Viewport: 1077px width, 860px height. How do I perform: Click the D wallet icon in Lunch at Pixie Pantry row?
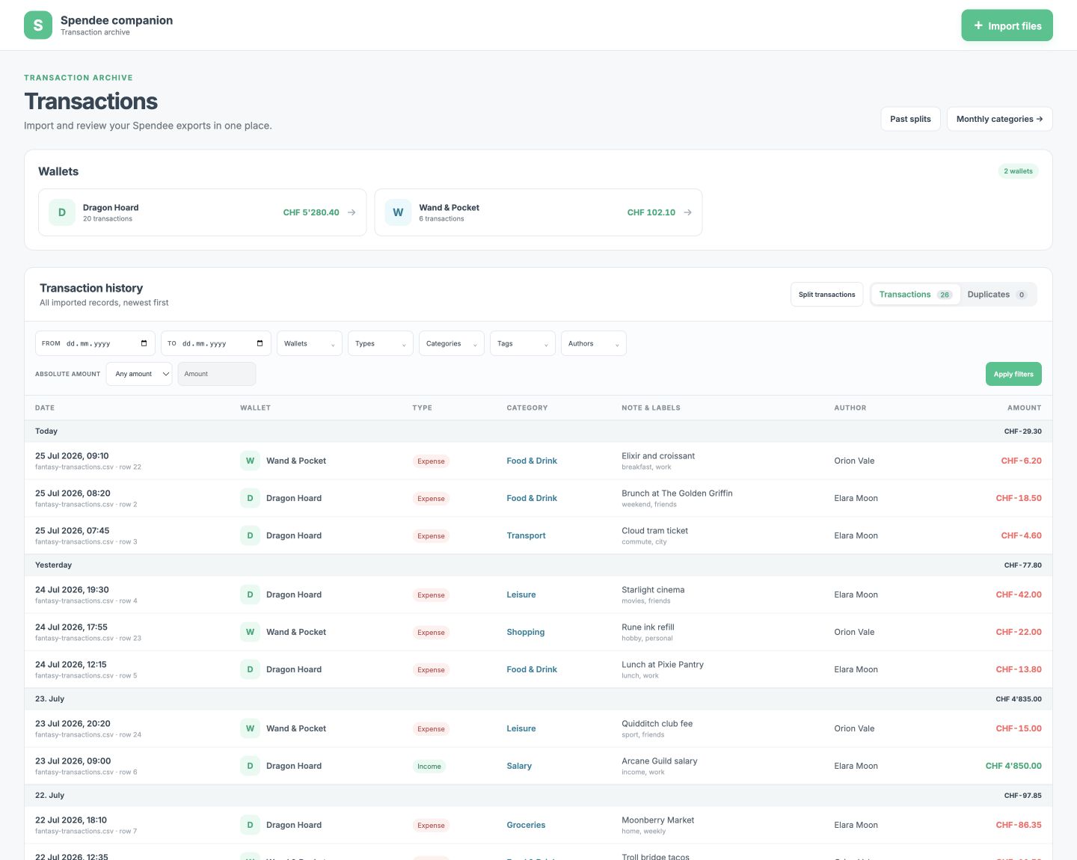pos(250,669)
